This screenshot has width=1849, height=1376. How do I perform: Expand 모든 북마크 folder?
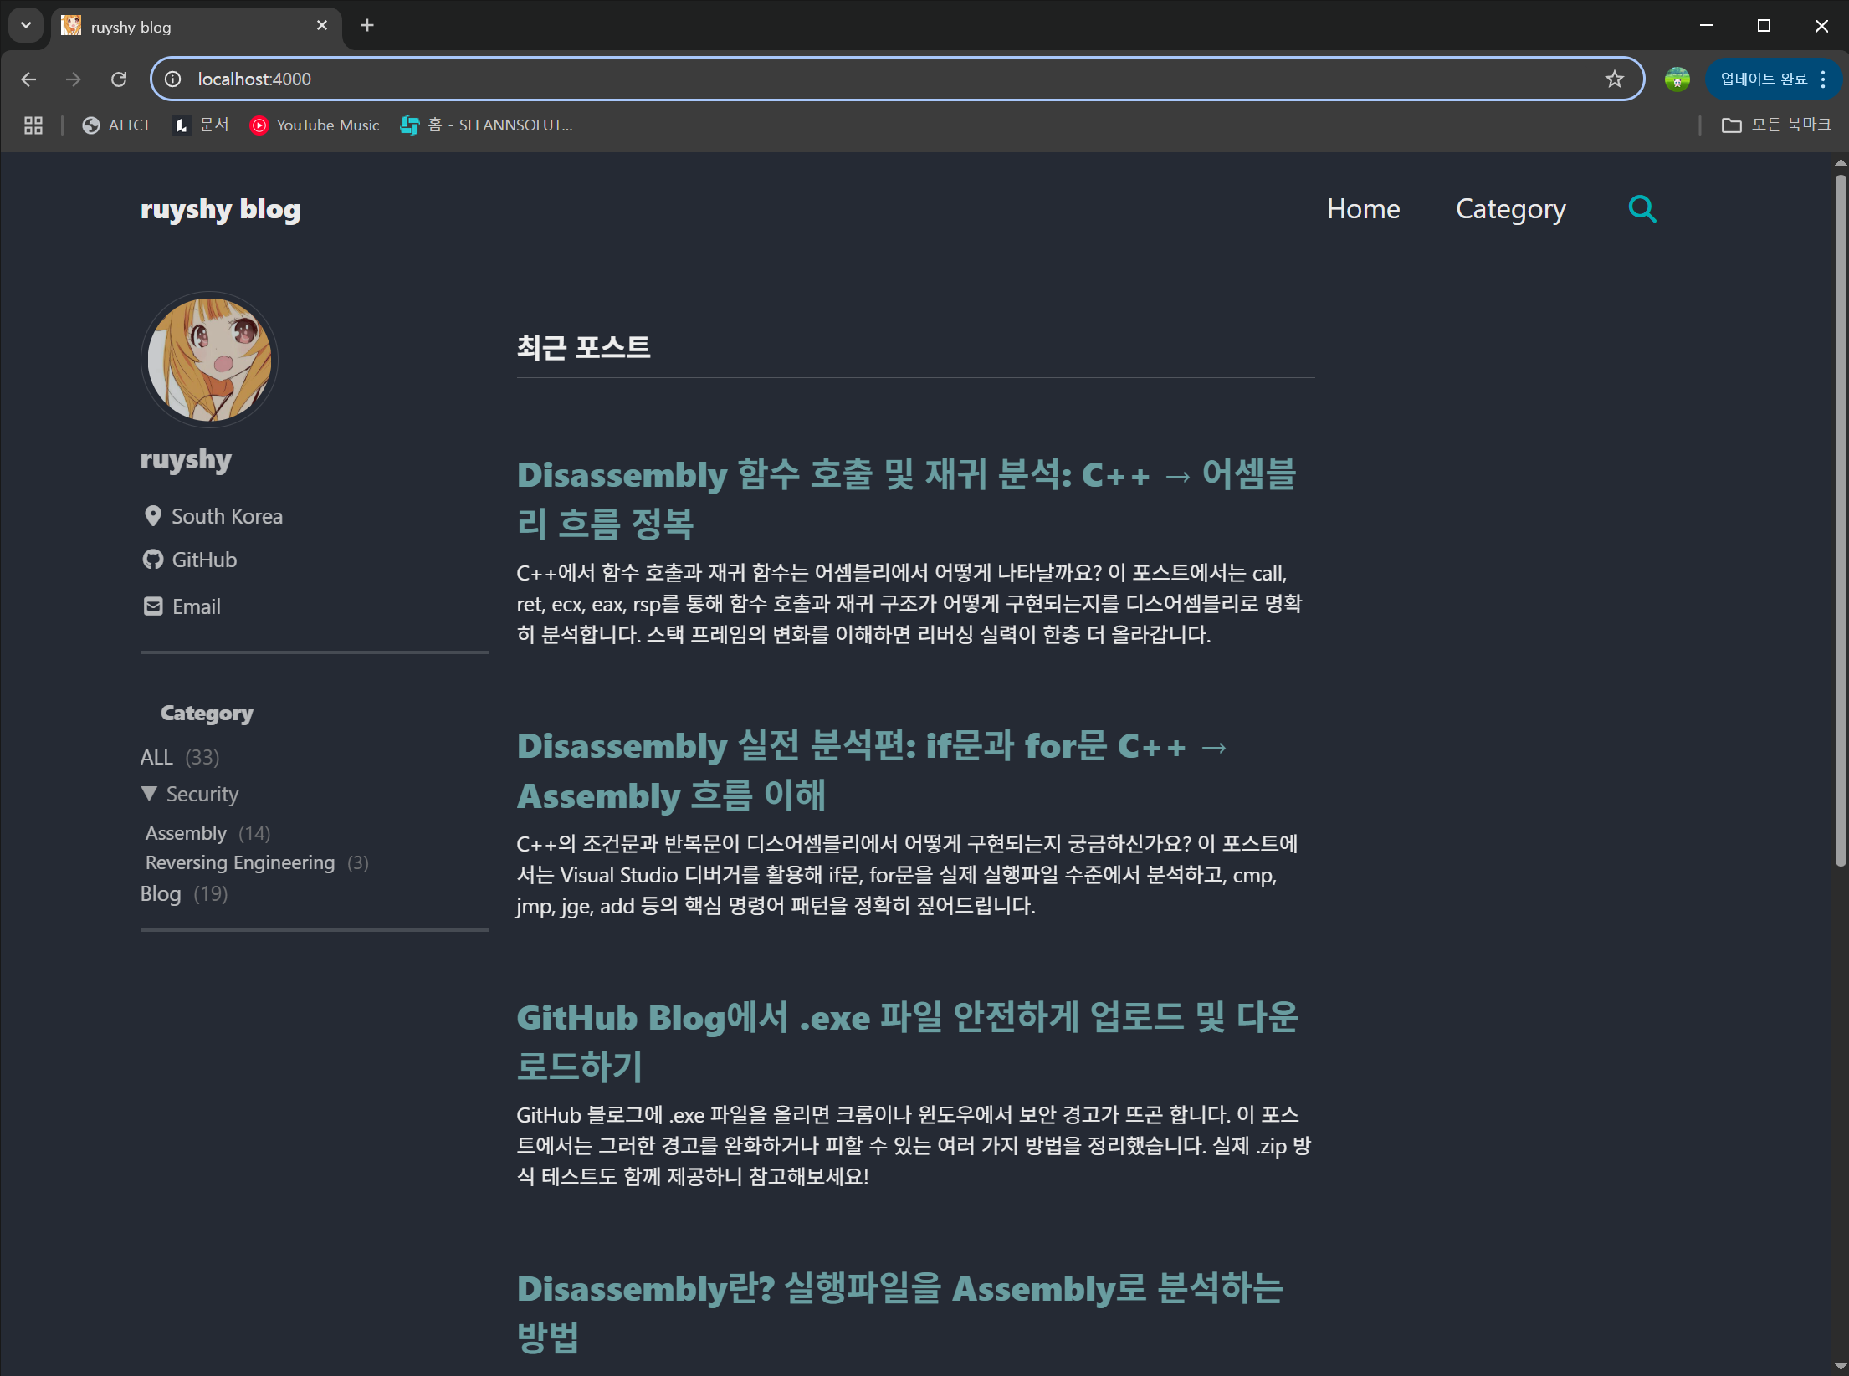[x=1775, y=125]
